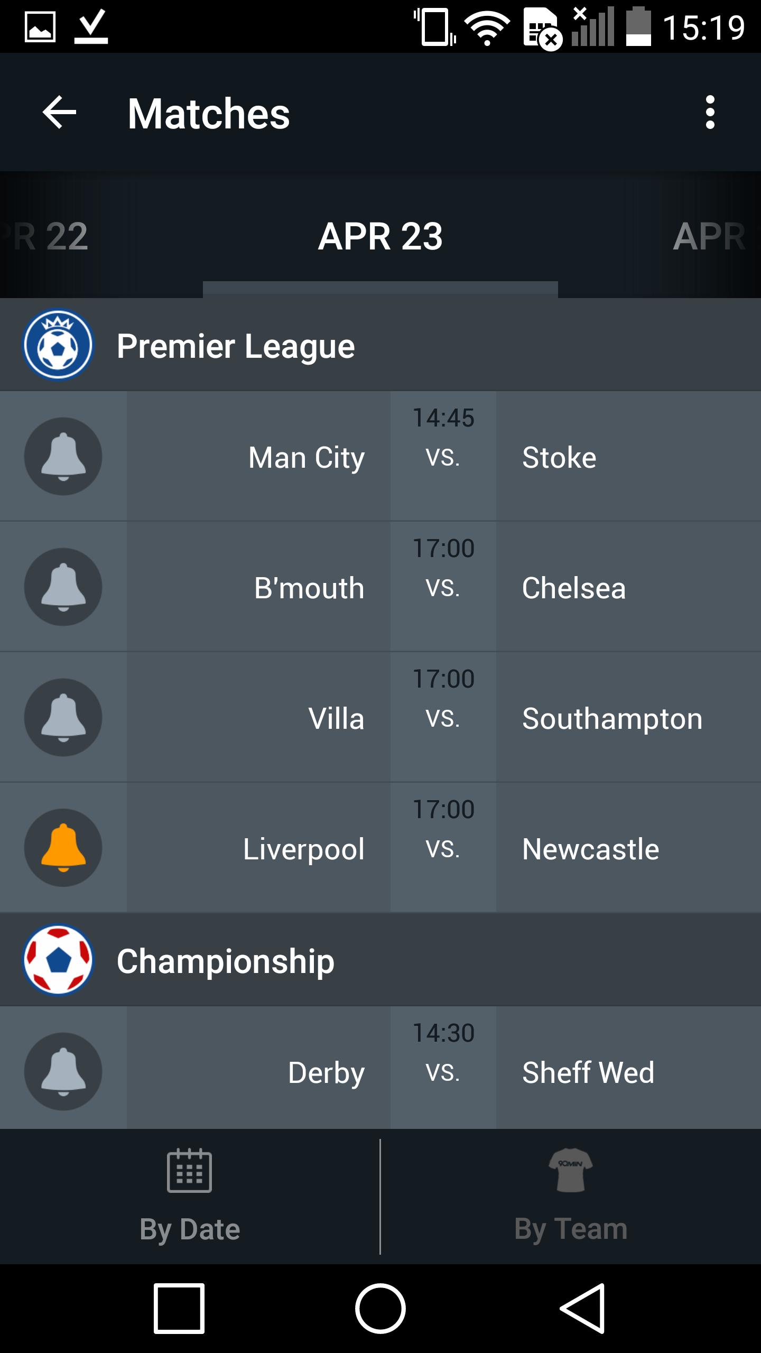The image size is (761, 1353).
Task: Tap the Premier League crest icon
Action: [58, 345]
